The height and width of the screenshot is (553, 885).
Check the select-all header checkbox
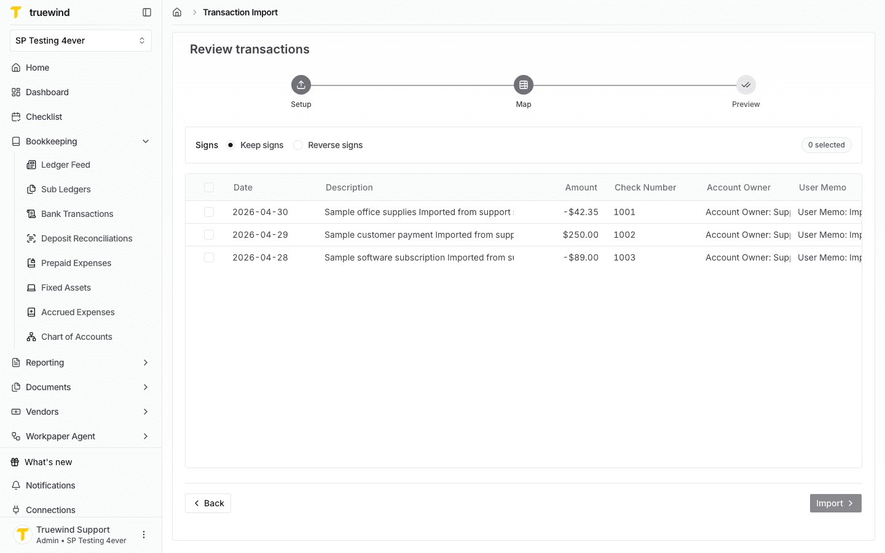(209, 187)
